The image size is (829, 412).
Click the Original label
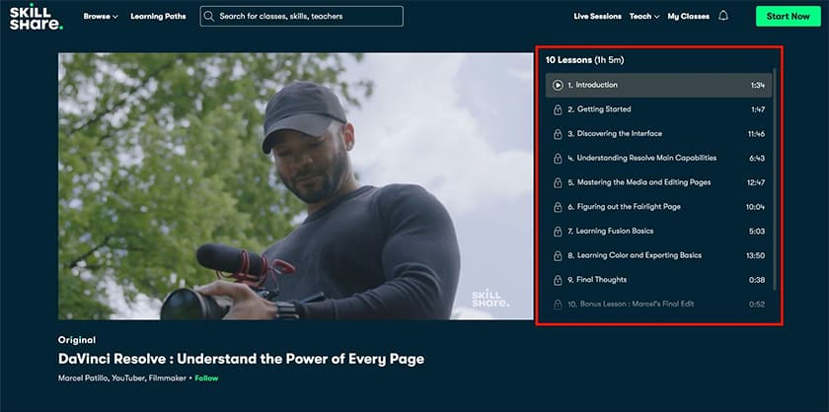coord(77,340)
